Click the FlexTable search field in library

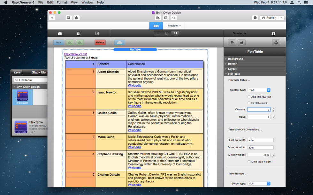point(31,80)
